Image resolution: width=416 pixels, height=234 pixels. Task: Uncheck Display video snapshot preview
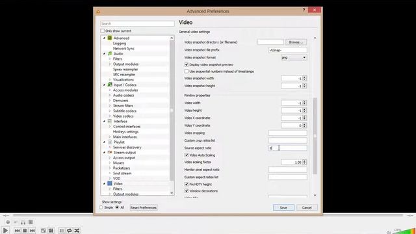point(187,64)
